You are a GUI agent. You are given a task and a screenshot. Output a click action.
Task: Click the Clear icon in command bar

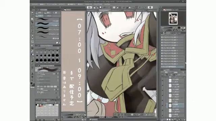111,7
